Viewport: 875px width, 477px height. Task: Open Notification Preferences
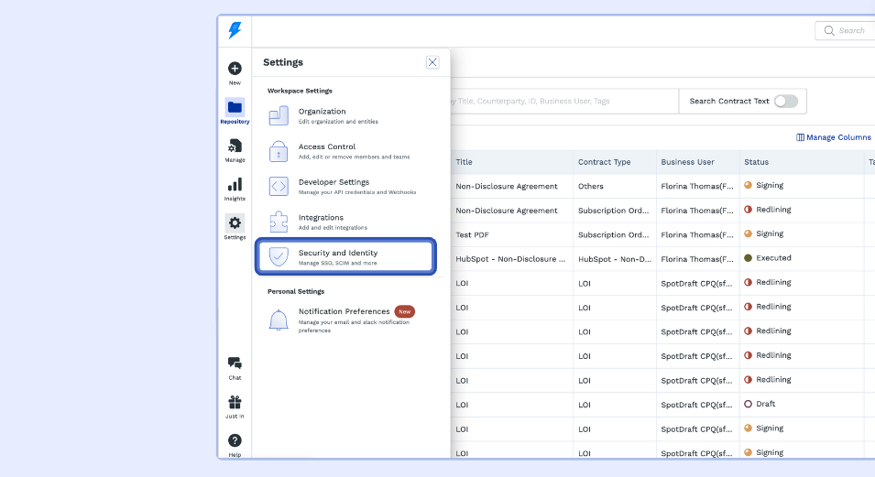344,316
